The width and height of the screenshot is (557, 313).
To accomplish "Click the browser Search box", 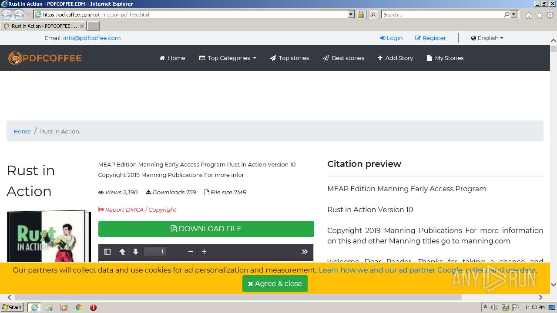I will [x=442, y=14].
